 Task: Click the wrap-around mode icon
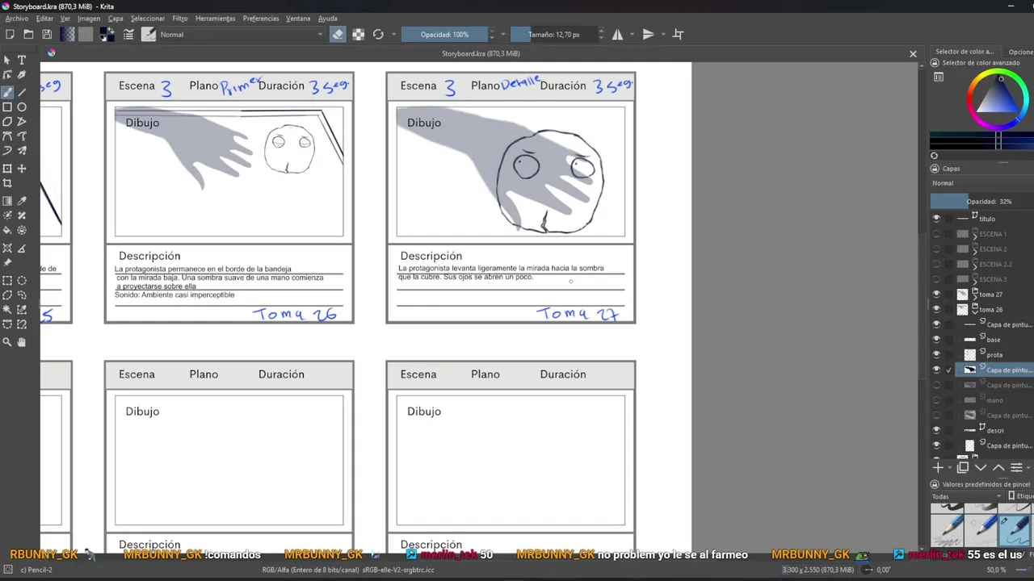(x=678, y=34)
